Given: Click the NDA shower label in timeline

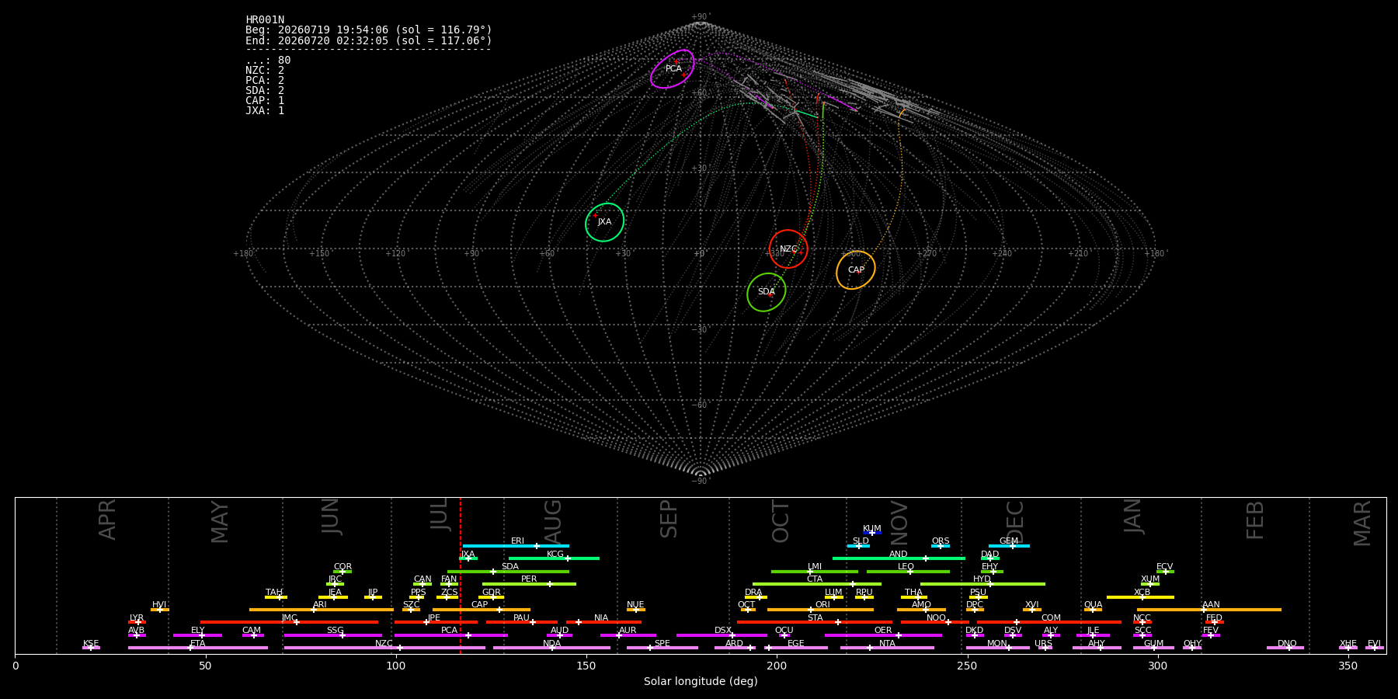Looking at the screenshot, I should tap(551, 644).
